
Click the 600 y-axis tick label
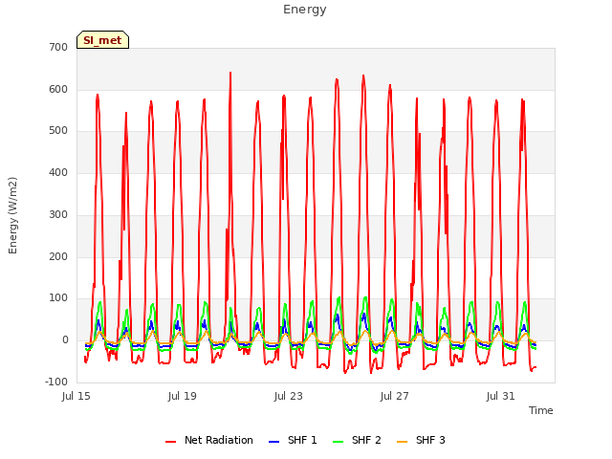point(58,89)
